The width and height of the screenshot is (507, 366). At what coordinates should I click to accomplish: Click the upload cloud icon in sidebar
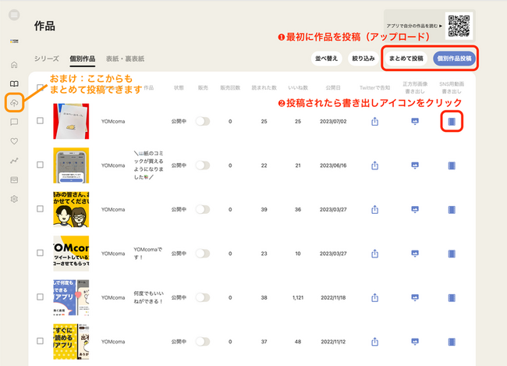click(14, 103)
